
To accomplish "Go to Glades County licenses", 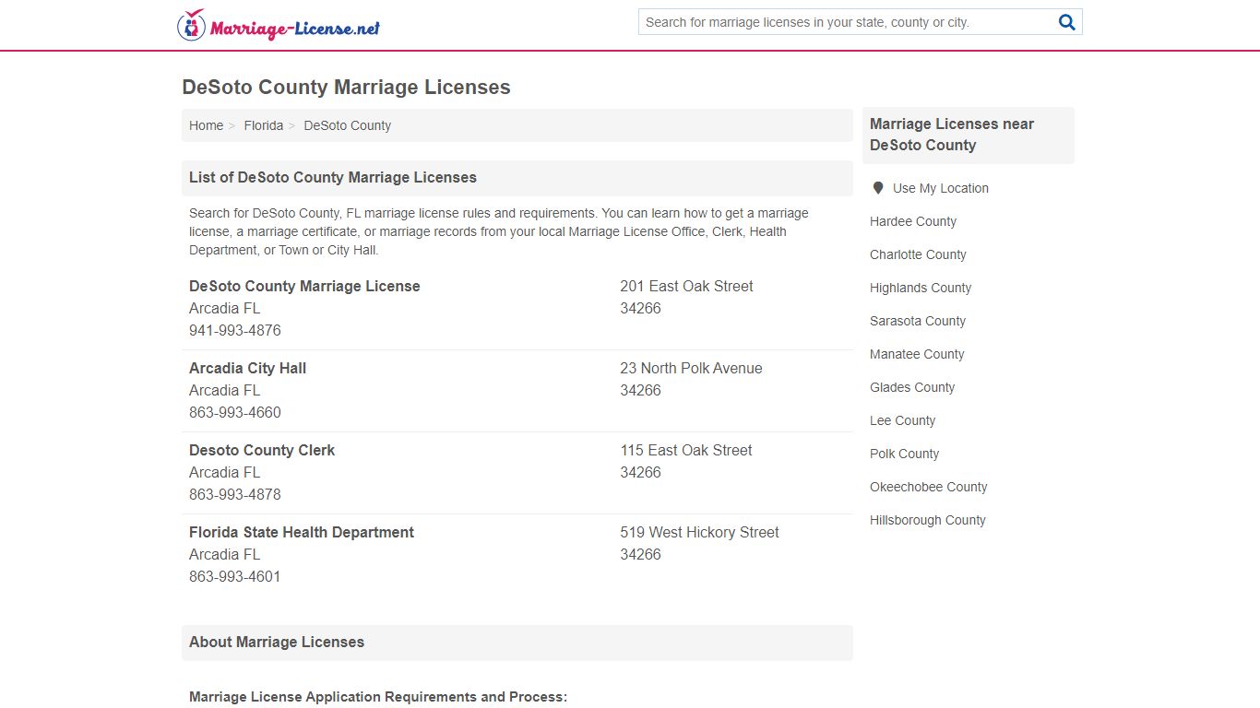I will pyautogui.click(x=912, y=387).
